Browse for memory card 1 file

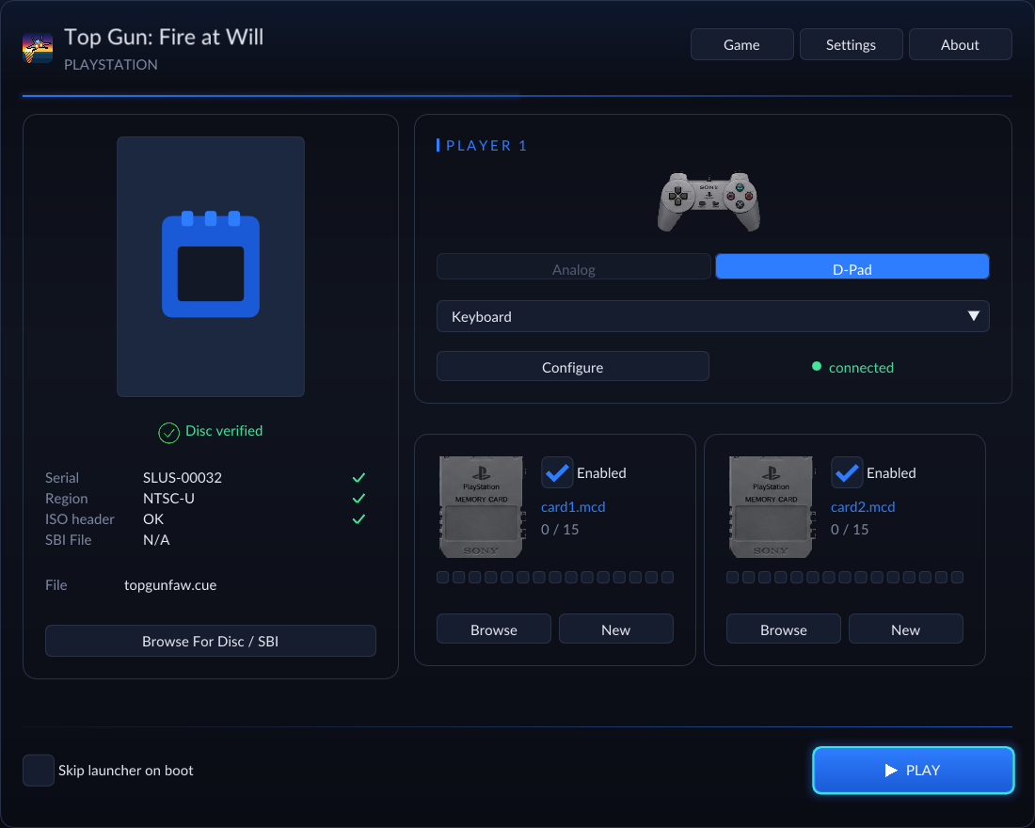pyautogui.click(x=494, y=629)
